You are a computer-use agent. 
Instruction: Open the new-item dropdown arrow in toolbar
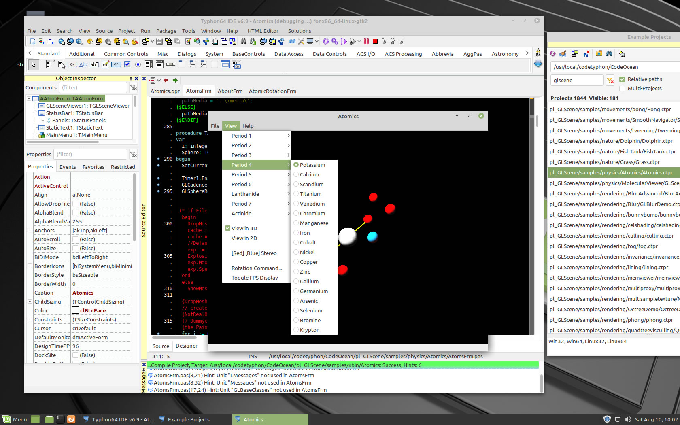[x=152, y=41]
